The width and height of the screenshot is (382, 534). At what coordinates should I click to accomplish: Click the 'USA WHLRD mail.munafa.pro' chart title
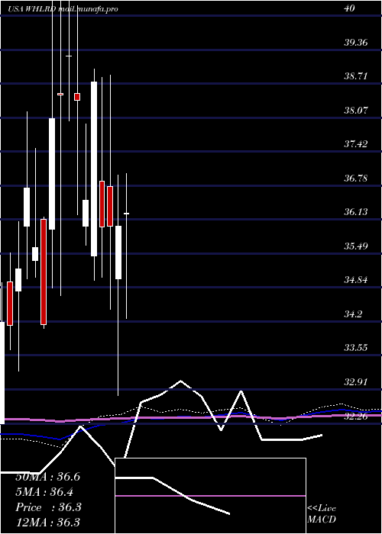coord(63,9)
